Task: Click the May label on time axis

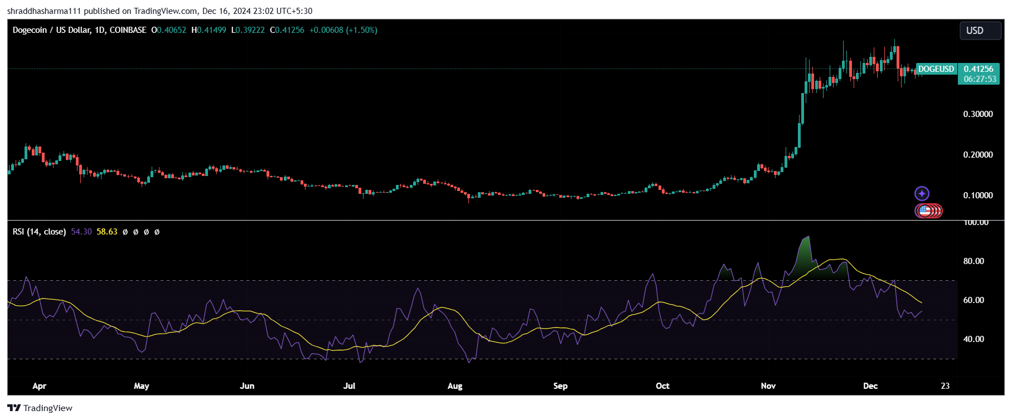Action: point(142,386)
